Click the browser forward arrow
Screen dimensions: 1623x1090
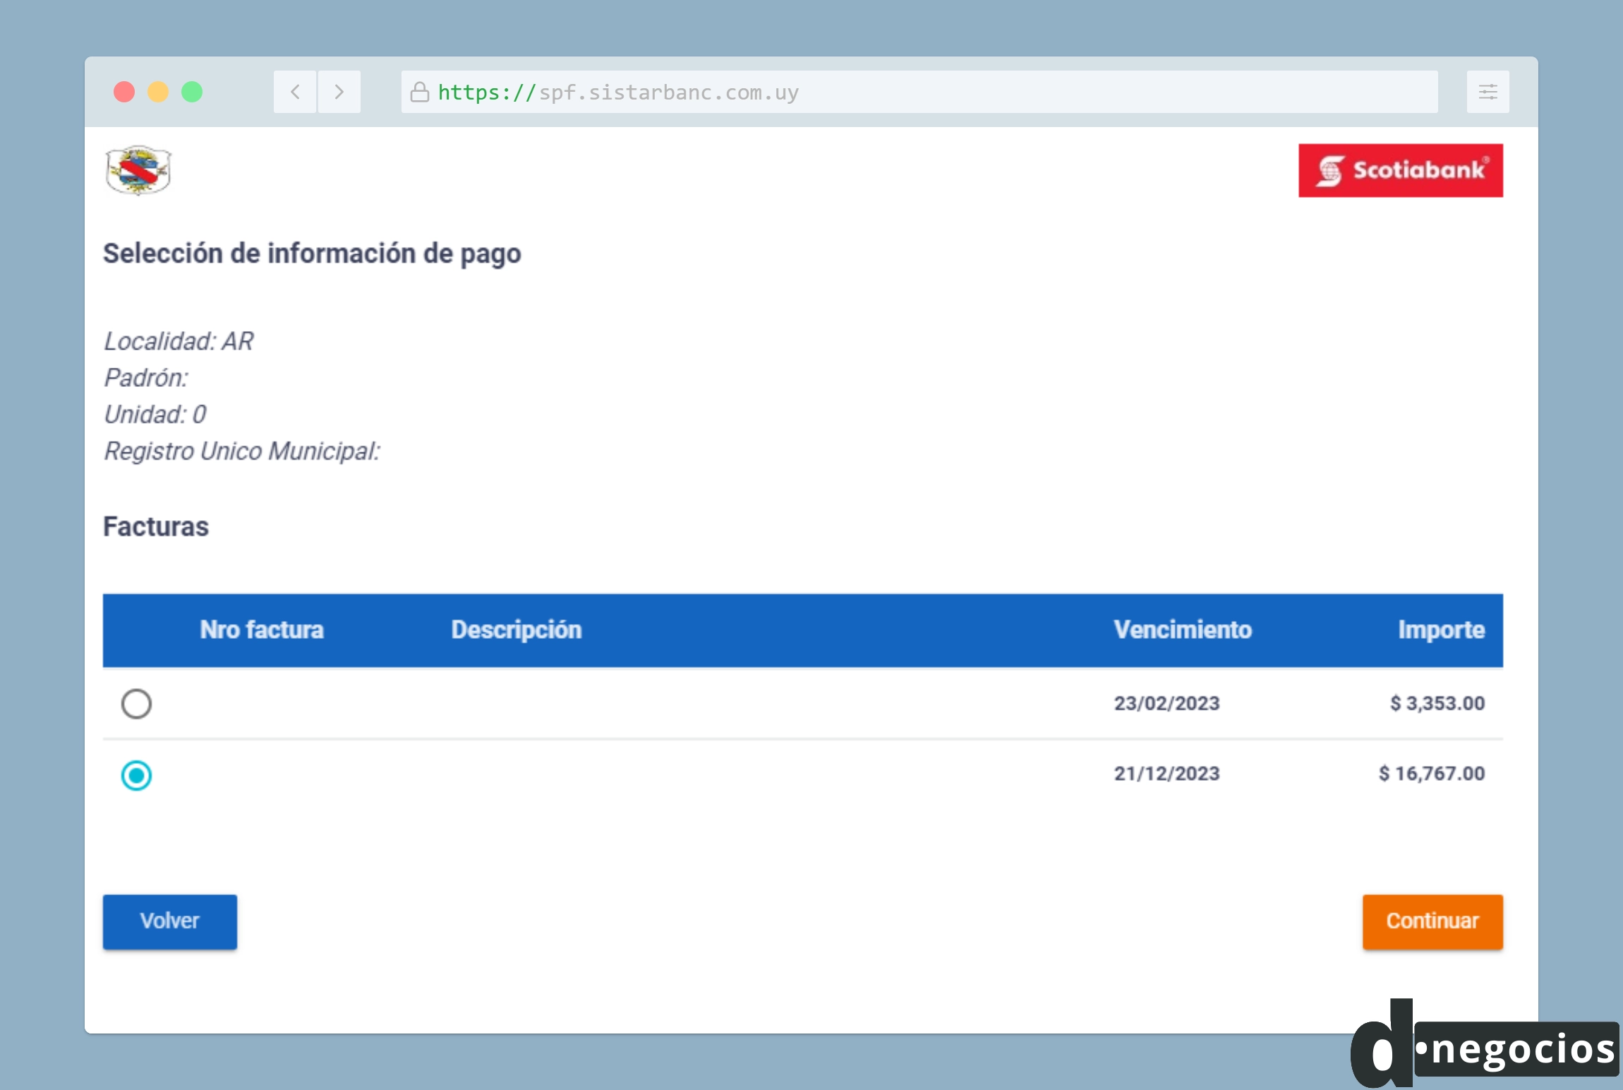339,92
